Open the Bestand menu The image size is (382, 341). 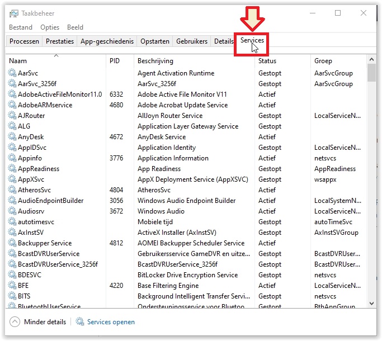(21, 27)
